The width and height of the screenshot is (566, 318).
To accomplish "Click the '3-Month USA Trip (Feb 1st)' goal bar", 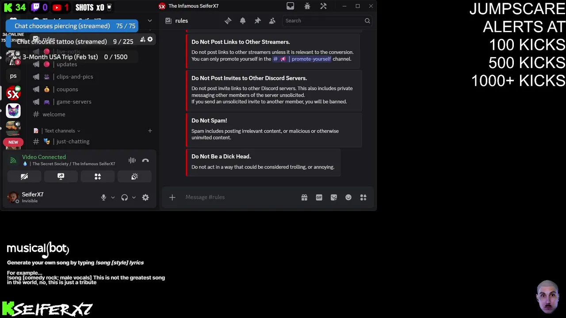I will [x=72, y=57].
